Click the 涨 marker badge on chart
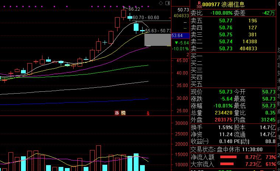280x171 pixels. click(x=117, y=113)
